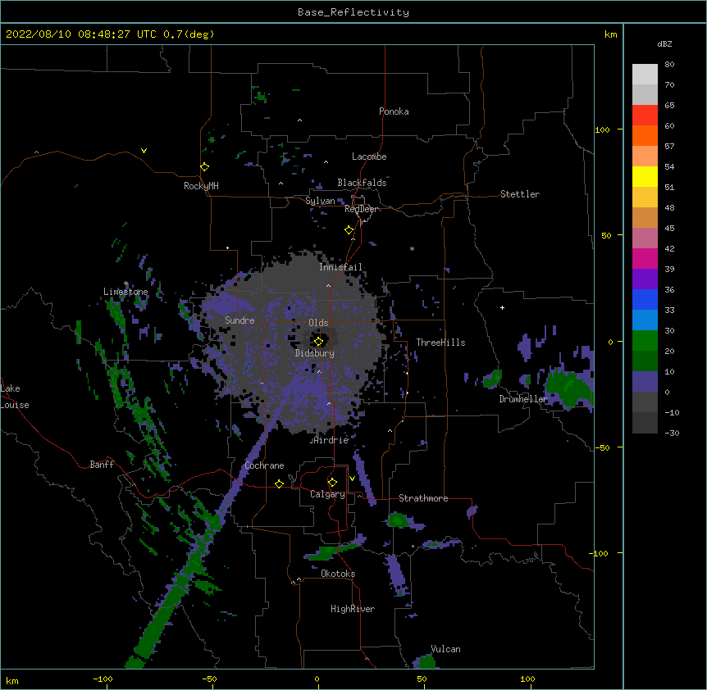Screen dimensions: 707x690
Task: Click the 45 value on dBZ legend
Action: point(669,229)
